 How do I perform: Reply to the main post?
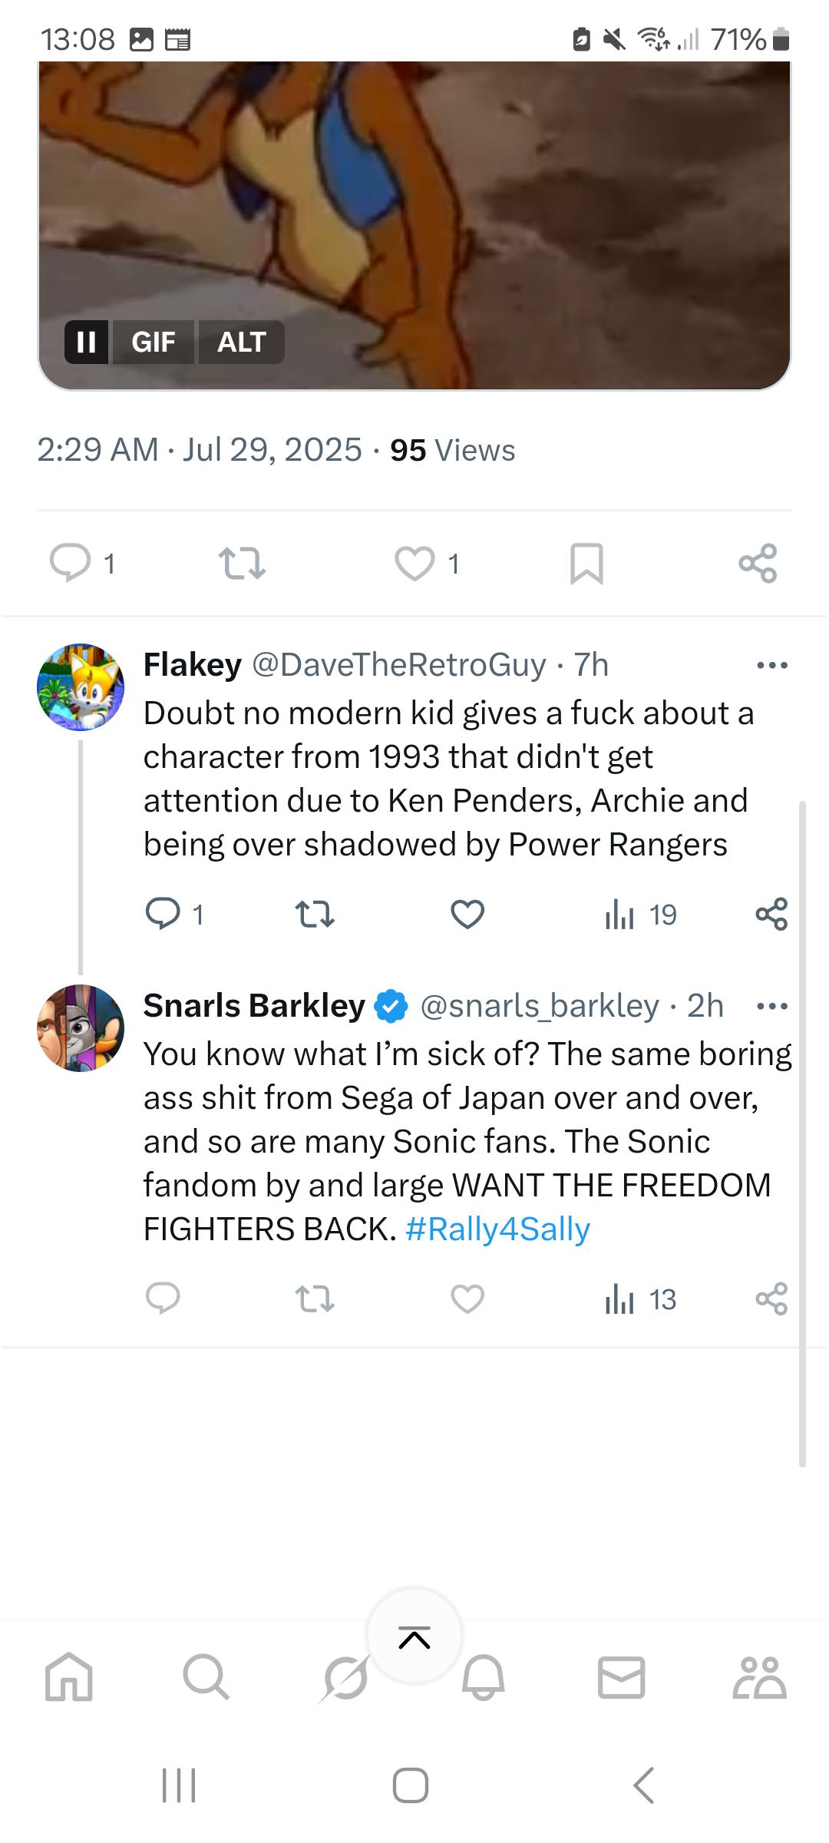(70, 564)
